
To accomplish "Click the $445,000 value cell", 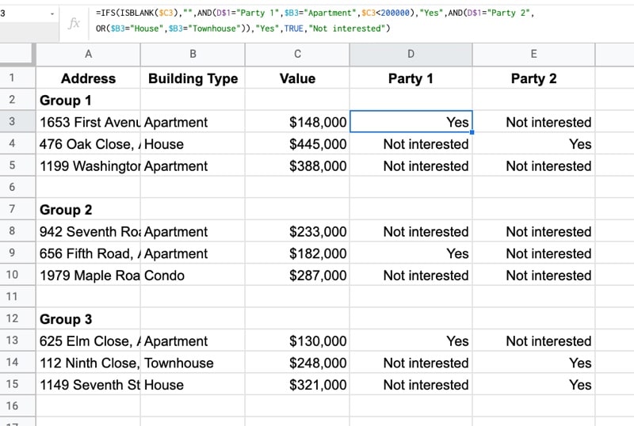I will [x=297, y=144].
